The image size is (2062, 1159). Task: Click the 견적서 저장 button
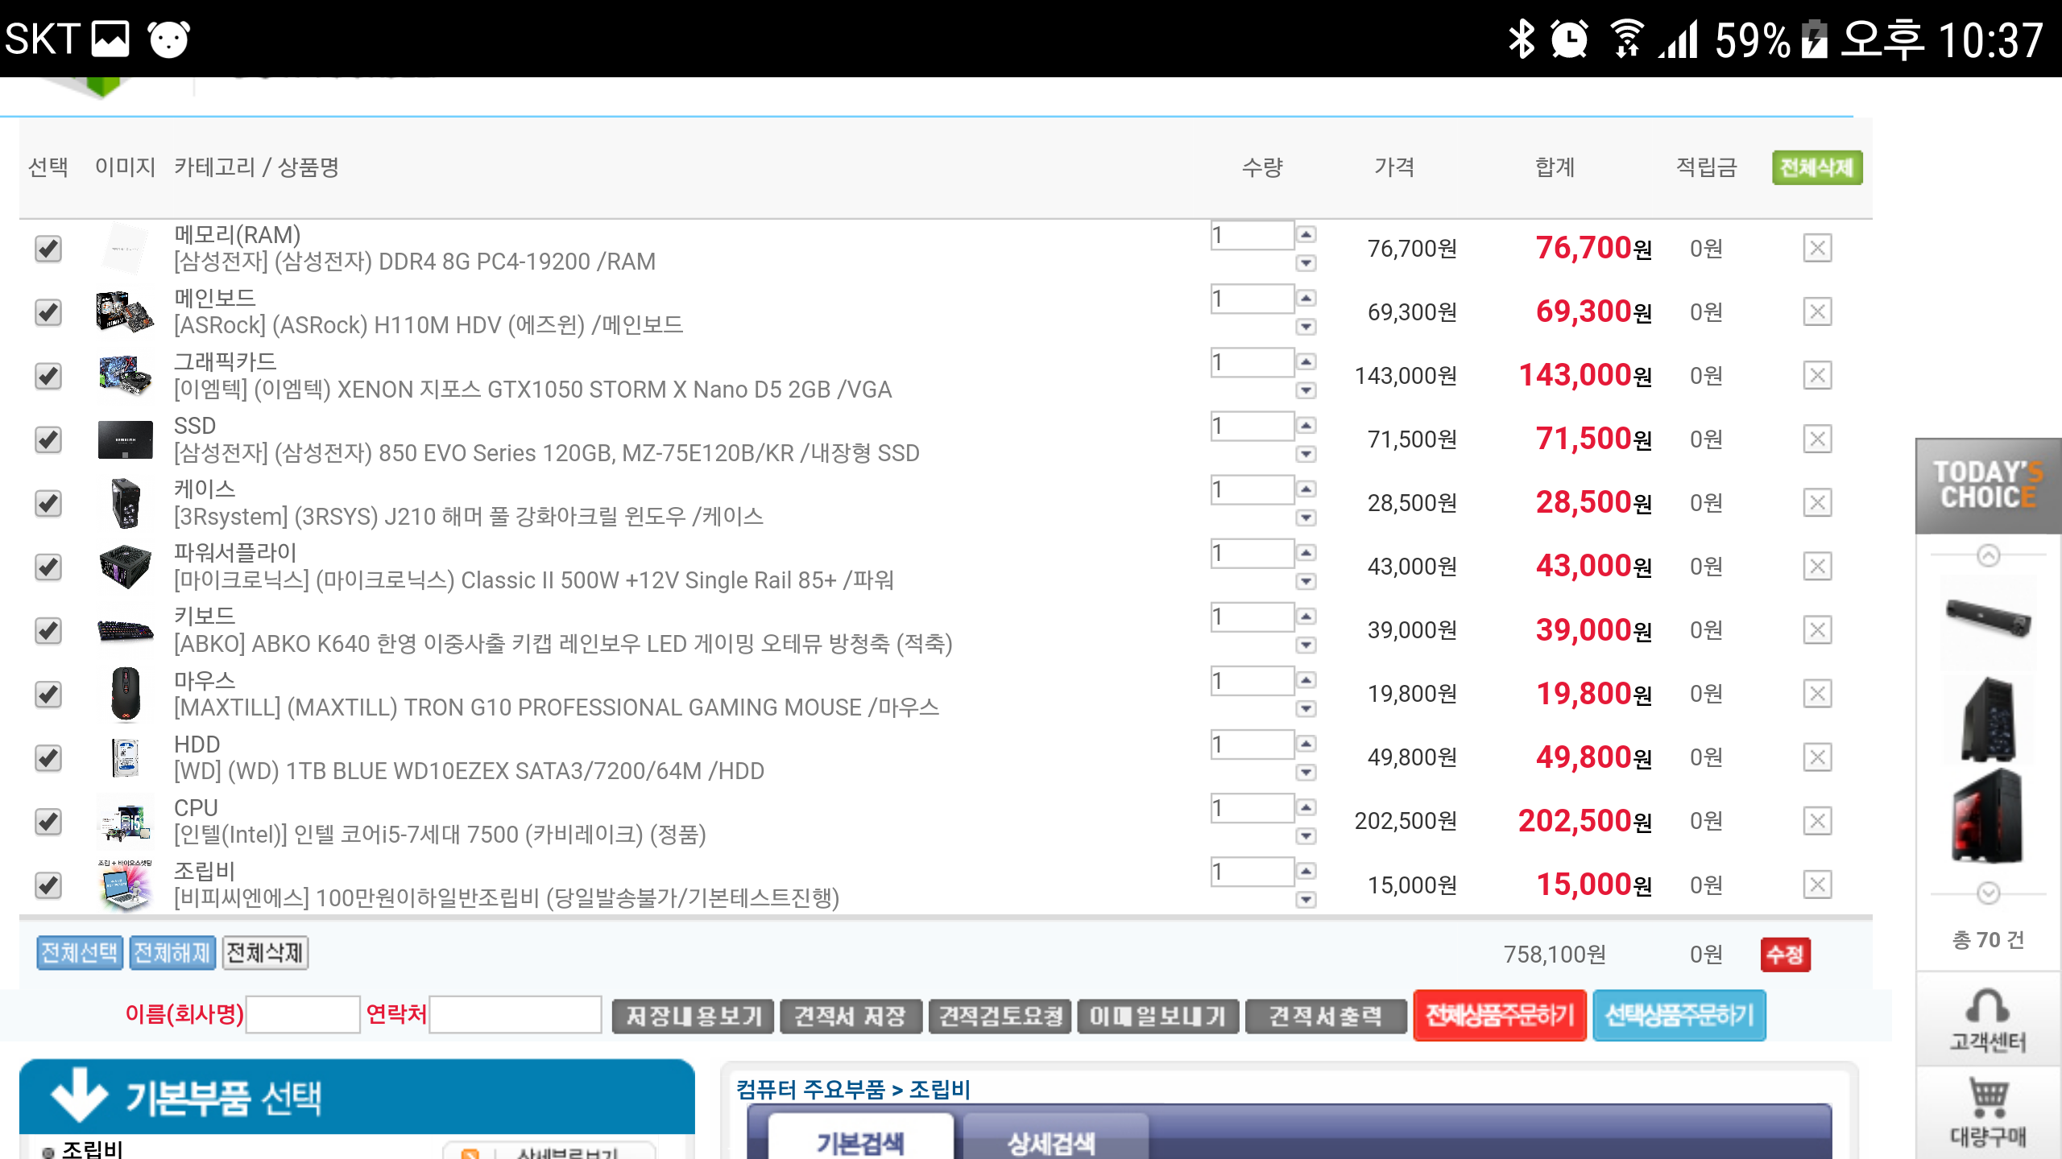[851, 1017]
